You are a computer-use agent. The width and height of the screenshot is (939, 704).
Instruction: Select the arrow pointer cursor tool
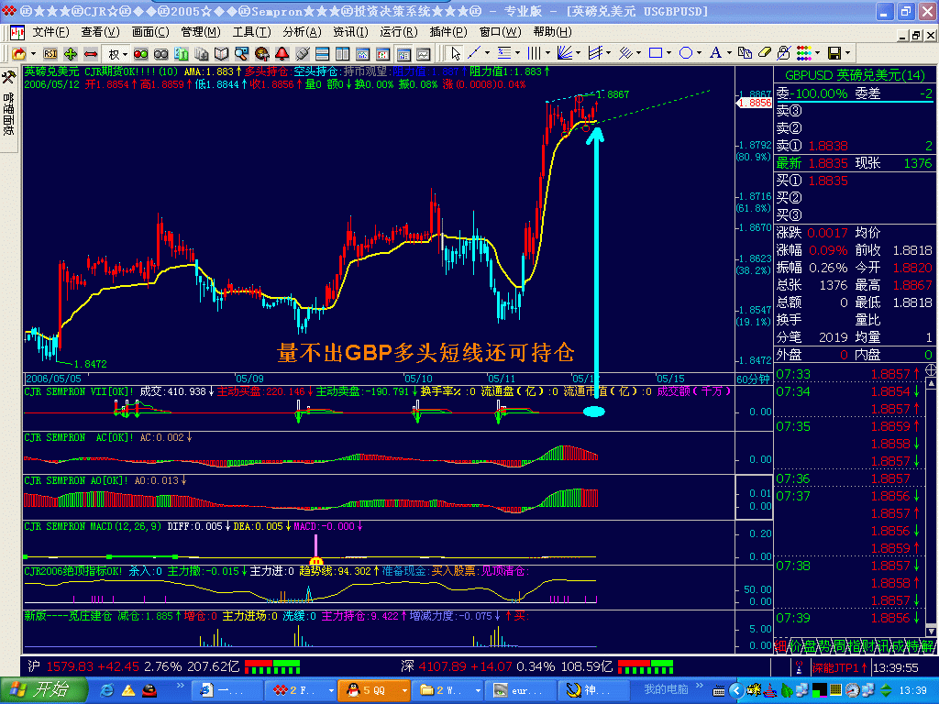[456, 53]
